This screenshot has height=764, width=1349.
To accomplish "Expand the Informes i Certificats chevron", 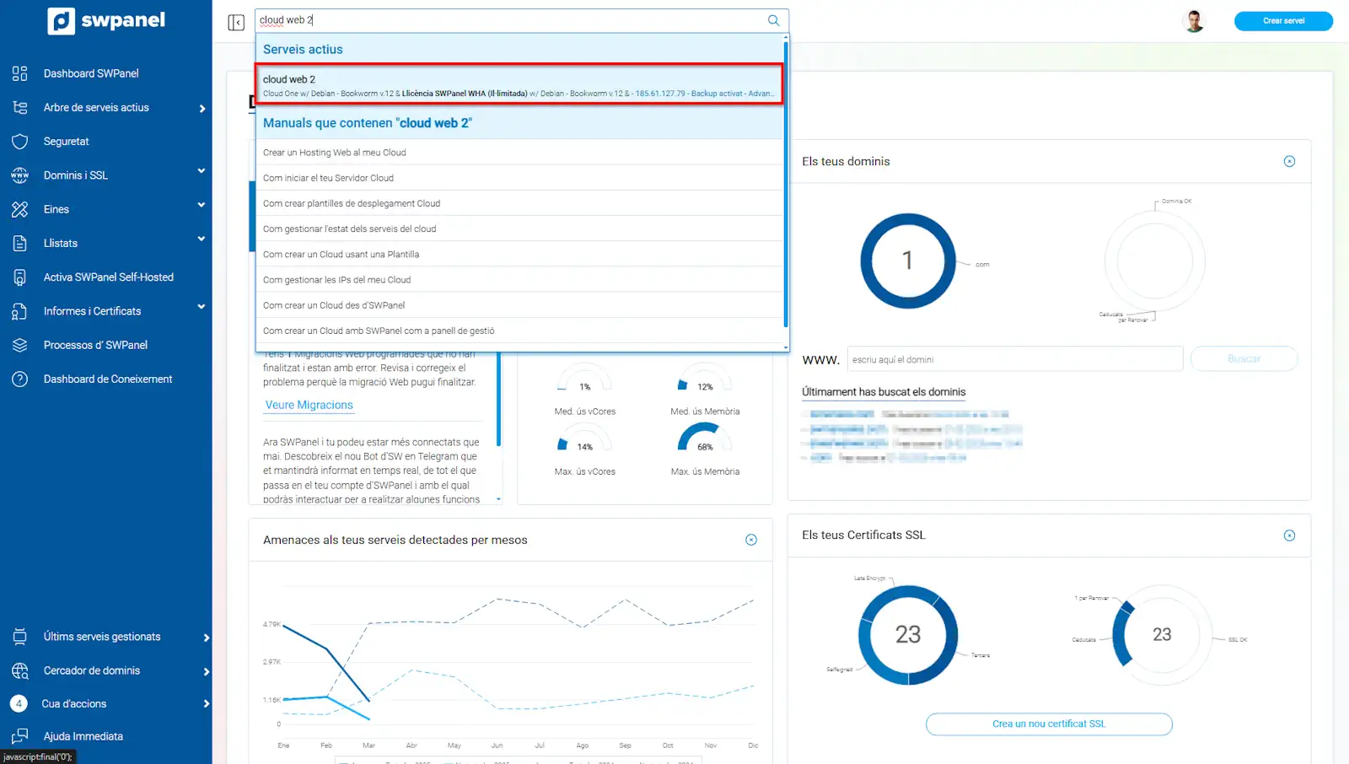I will pos(202,307).
